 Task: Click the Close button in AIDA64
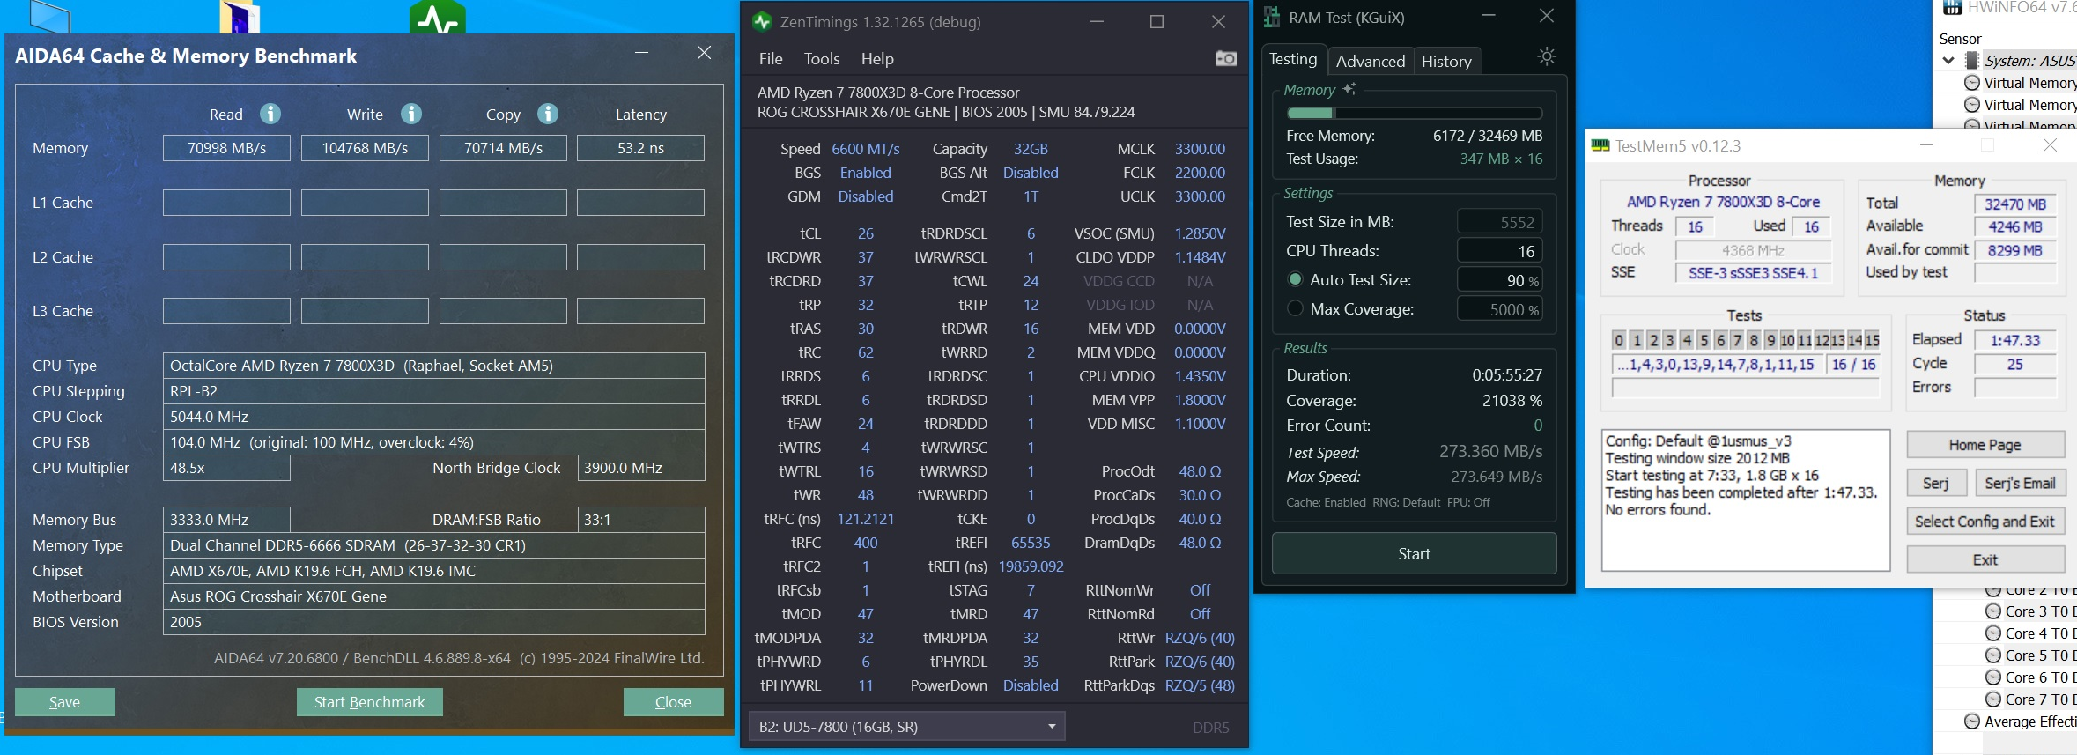674,702
